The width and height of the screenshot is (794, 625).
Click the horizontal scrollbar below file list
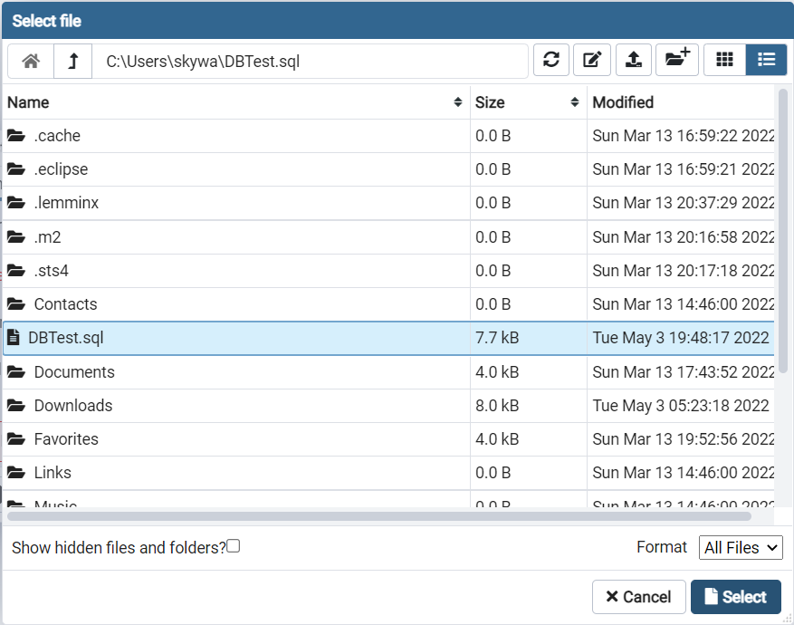379,516
